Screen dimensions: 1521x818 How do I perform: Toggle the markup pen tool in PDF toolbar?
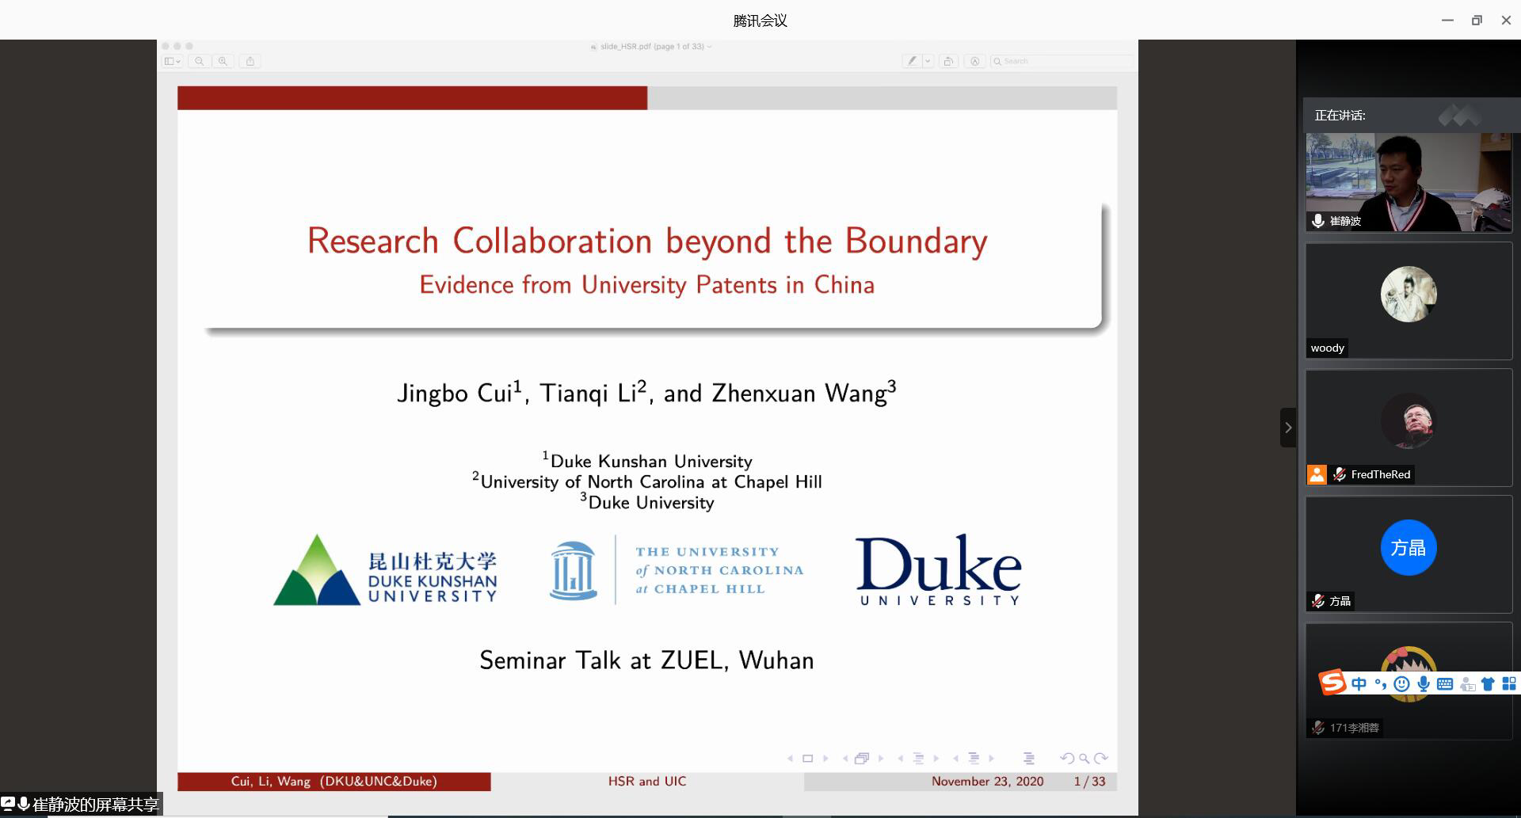click(x=912, y=61)
